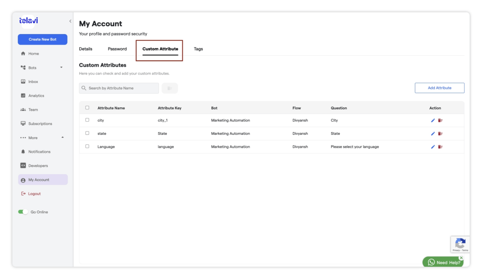Click the Create New Bot button
The width and height of the screenshot is (482, 279).
pyautogui.click(x=43, y=39)
